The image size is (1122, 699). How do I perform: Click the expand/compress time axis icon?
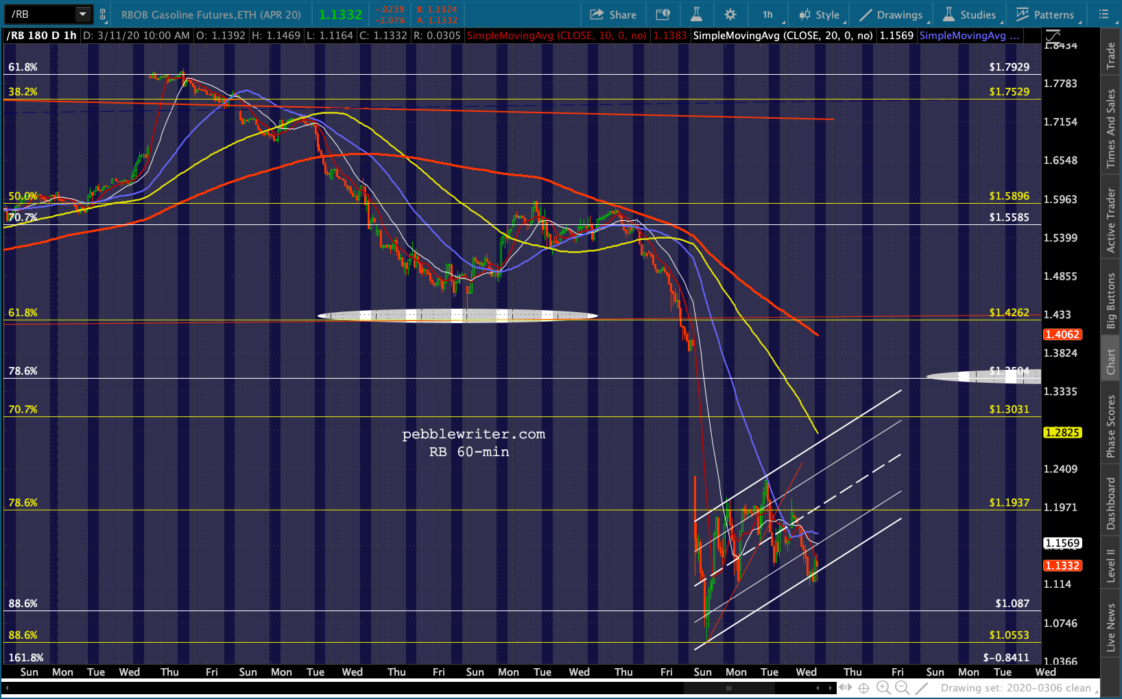click(x=846, y=687)
